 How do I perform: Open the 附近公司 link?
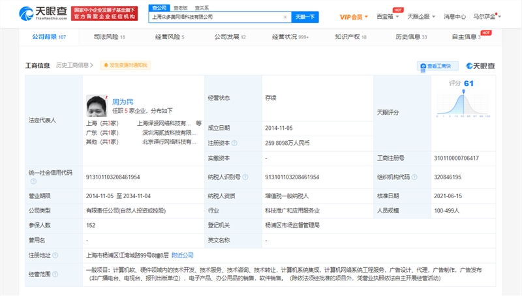click(x=183, y=255)
